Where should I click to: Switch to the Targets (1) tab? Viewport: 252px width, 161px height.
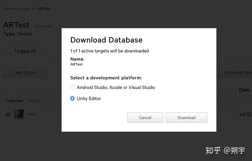click(25, 51)
